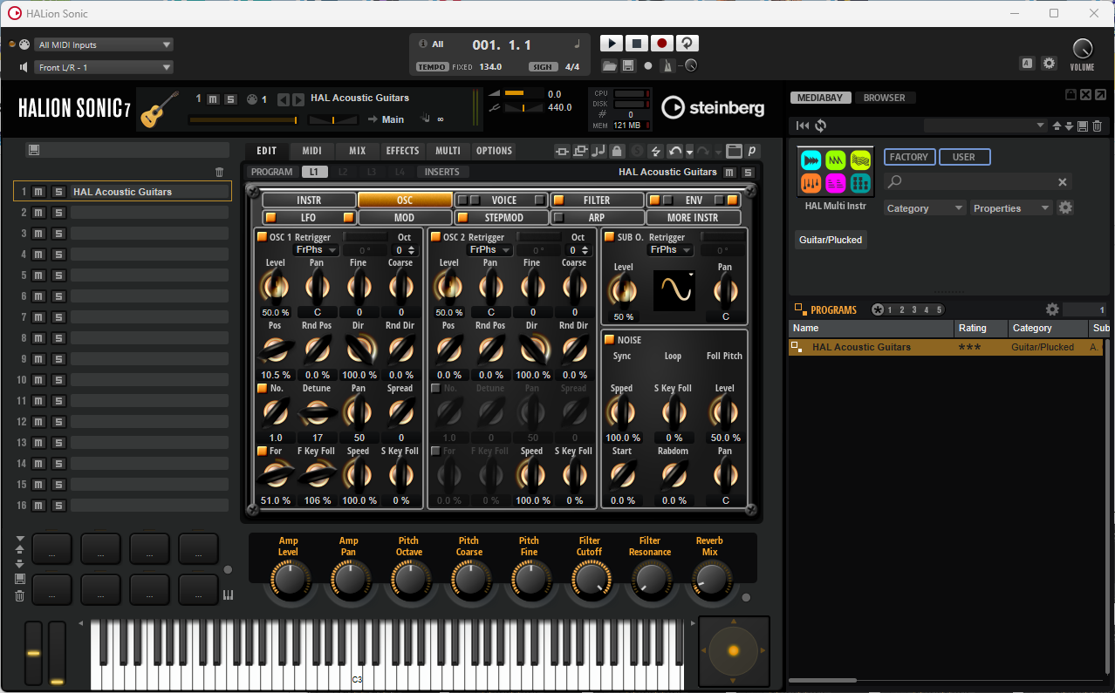The image size is (1115, 693).
Task: Open the INSTR page button
Action: pos(309,200)
